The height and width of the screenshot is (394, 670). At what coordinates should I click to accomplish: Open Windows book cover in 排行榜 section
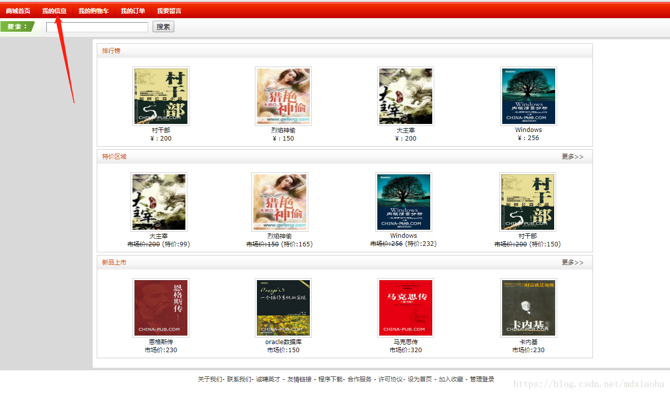[528, 96]
